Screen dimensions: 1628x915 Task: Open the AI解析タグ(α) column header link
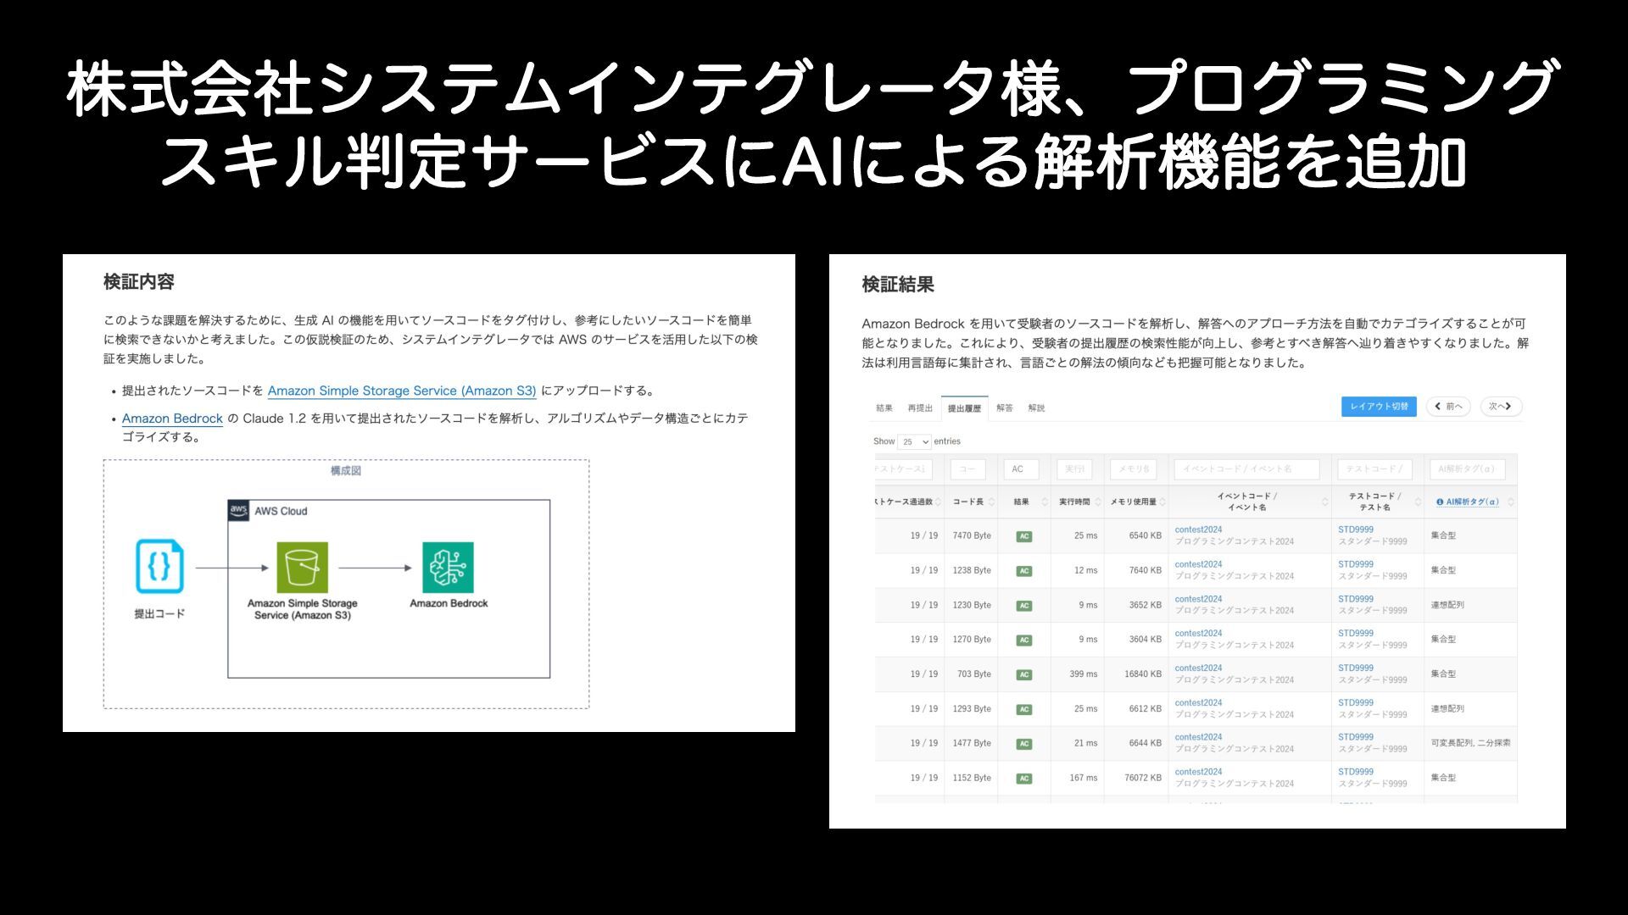[x=1472, y=502]
